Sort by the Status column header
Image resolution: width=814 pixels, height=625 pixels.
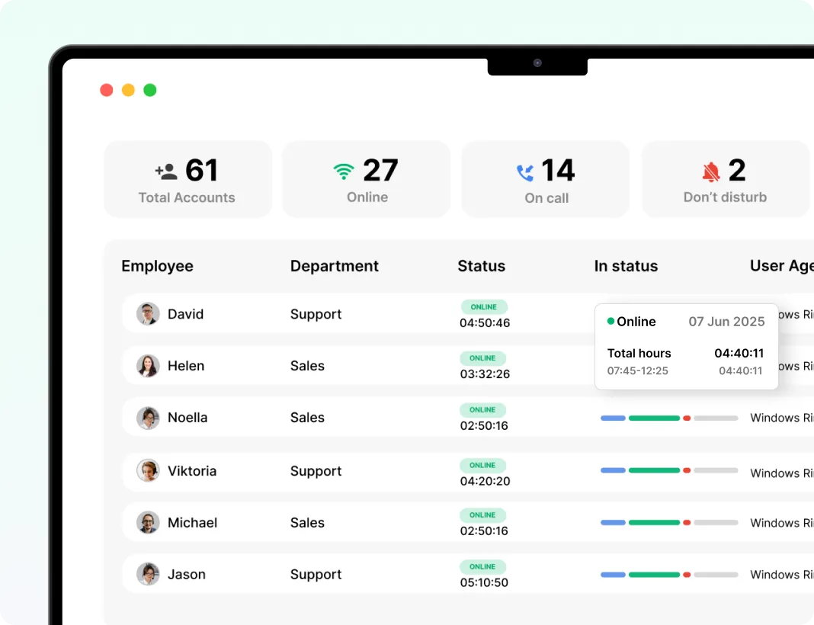[x=481, y=266]
